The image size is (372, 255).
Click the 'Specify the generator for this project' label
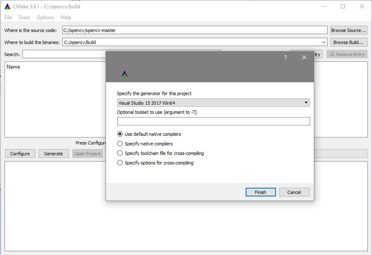pyautogui.click(x=154, y=93)
